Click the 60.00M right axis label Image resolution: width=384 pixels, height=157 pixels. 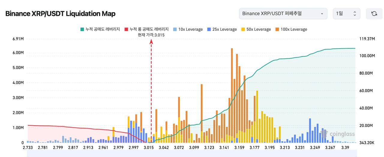click(x=366, y=91)
